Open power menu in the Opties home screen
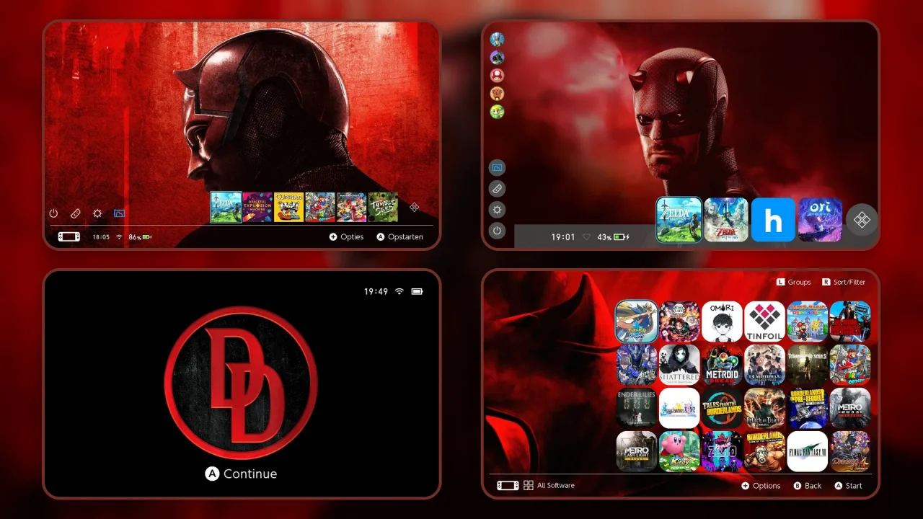 53,213
